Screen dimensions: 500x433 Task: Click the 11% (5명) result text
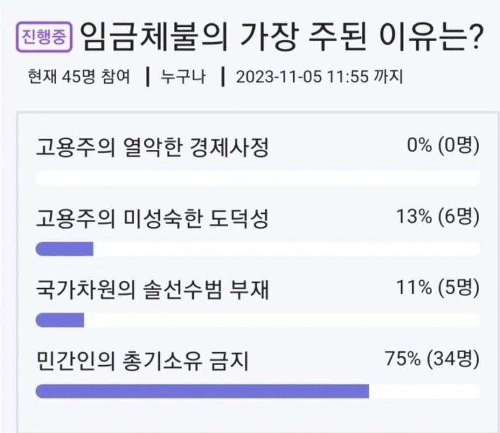coord(438,287)
